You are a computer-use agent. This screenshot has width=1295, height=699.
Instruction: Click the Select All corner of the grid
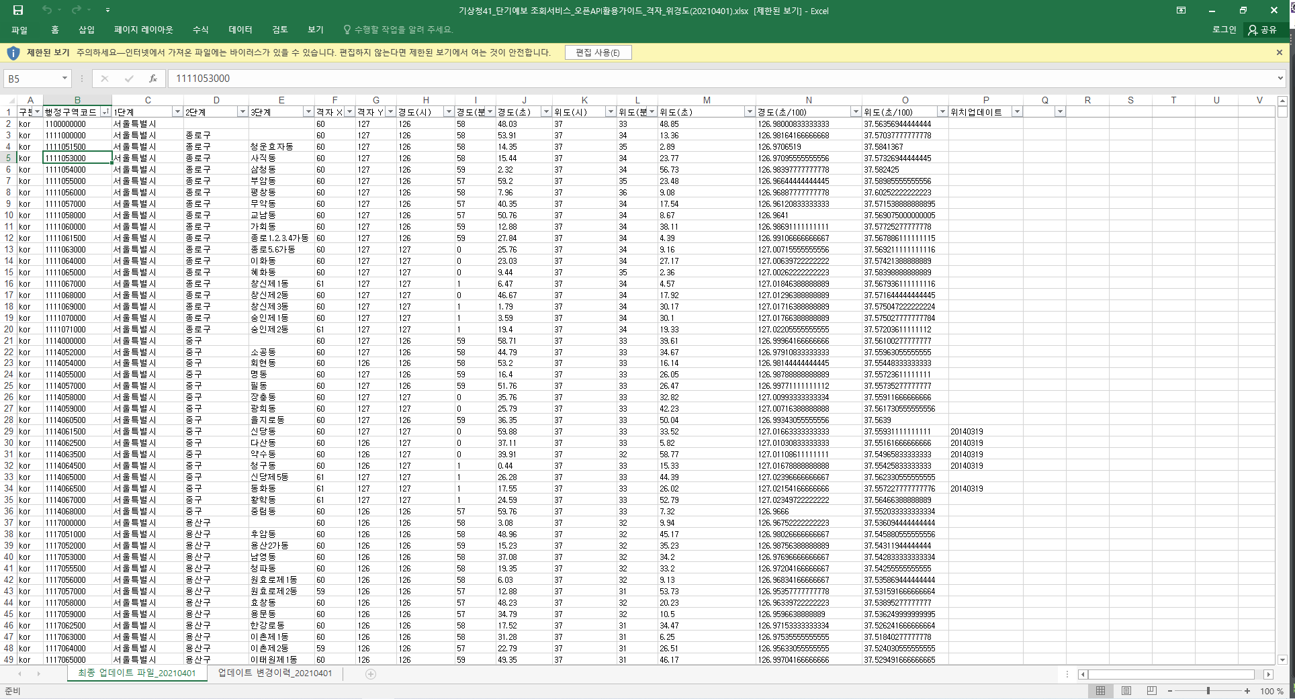coord(9,100)
